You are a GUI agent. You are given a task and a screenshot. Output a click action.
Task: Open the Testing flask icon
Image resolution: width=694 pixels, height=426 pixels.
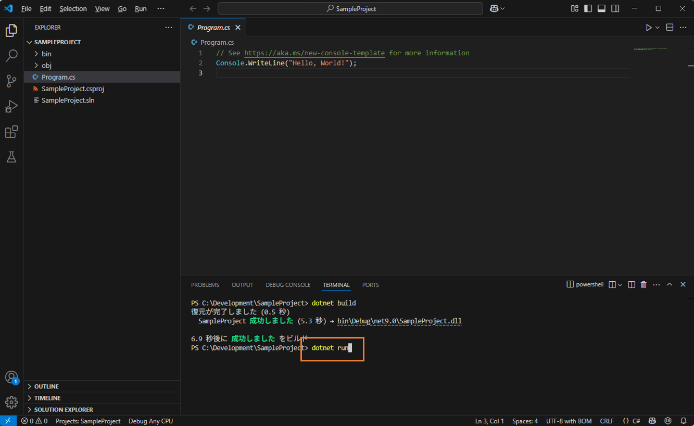pos(11,157)
